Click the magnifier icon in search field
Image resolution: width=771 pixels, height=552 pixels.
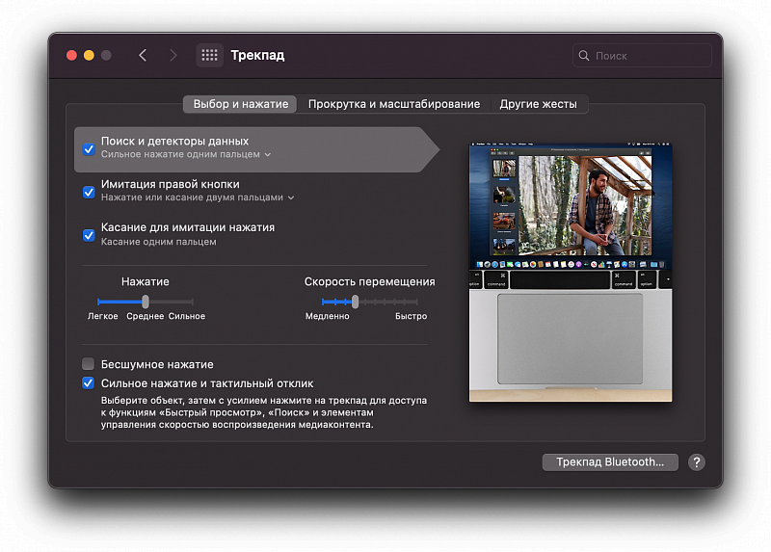pos(584,56)
